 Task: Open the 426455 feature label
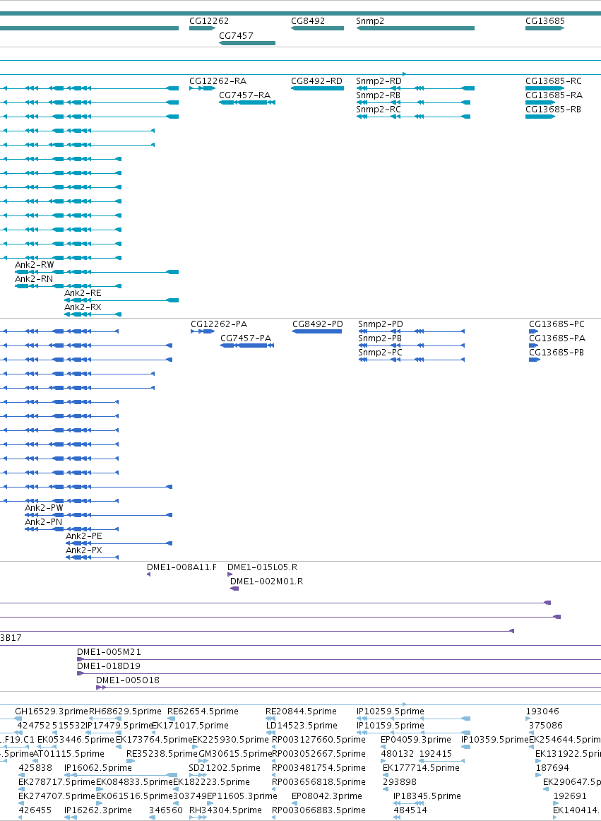35,810
